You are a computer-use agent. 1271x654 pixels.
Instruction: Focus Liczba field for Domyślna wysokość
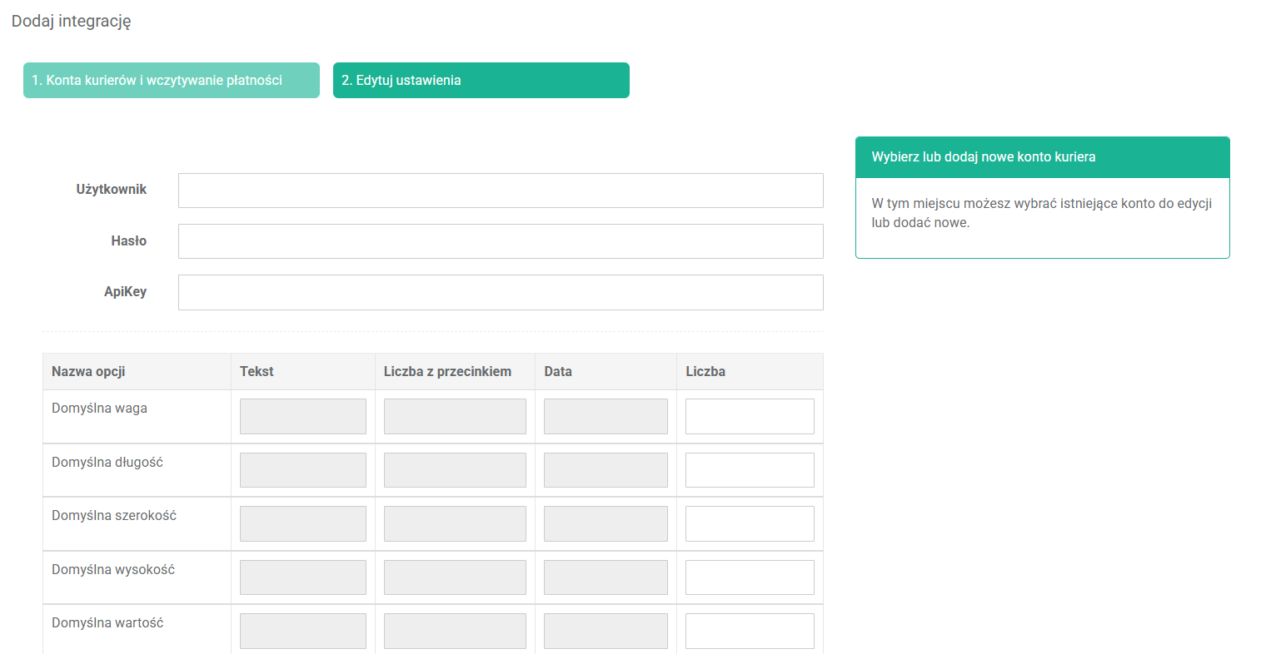tap(749, 577)
